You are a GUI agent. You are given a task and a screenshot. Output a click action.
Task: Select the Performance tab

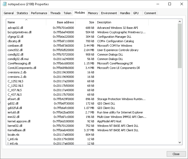(39, 13)
